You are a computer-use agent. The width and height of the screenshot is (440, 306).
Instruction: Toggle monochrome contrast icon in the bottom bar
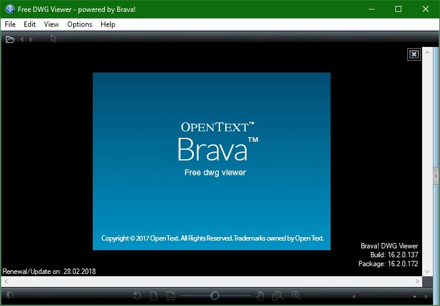click(10, 295)
